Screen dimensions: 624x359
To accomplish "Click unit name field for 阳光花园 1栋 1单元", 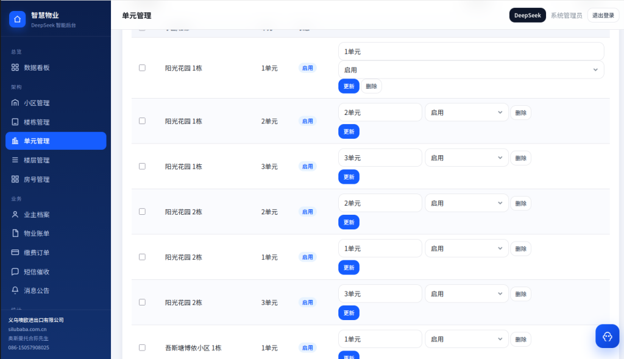I will click(471, 51).
